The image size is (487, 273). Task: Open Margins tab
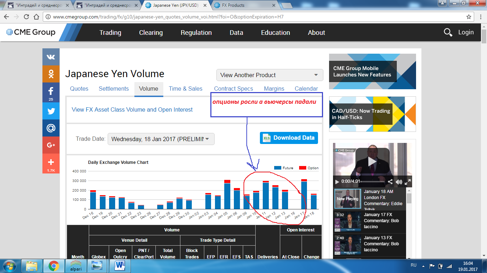click(274, 89)
